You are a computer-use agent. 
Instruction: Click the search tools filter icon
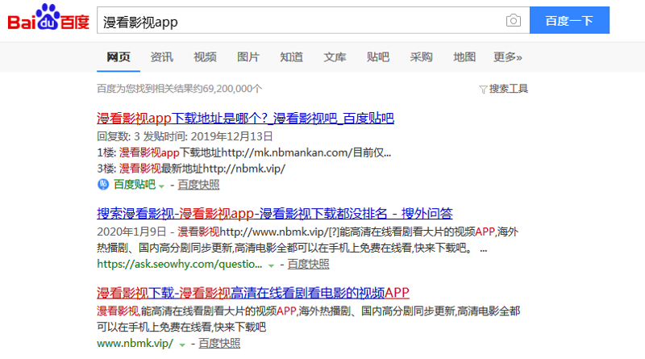(x=483, y=90)
